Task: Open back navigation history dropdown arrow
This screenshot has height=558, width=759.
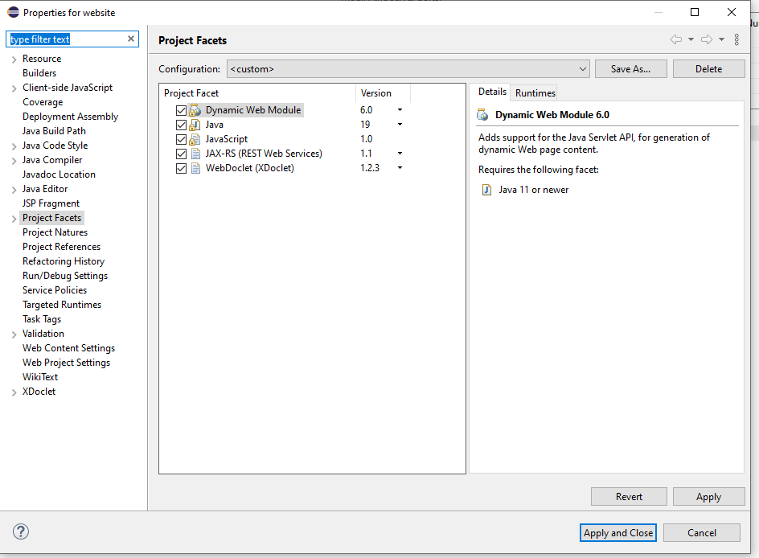Action: [691, 39]
